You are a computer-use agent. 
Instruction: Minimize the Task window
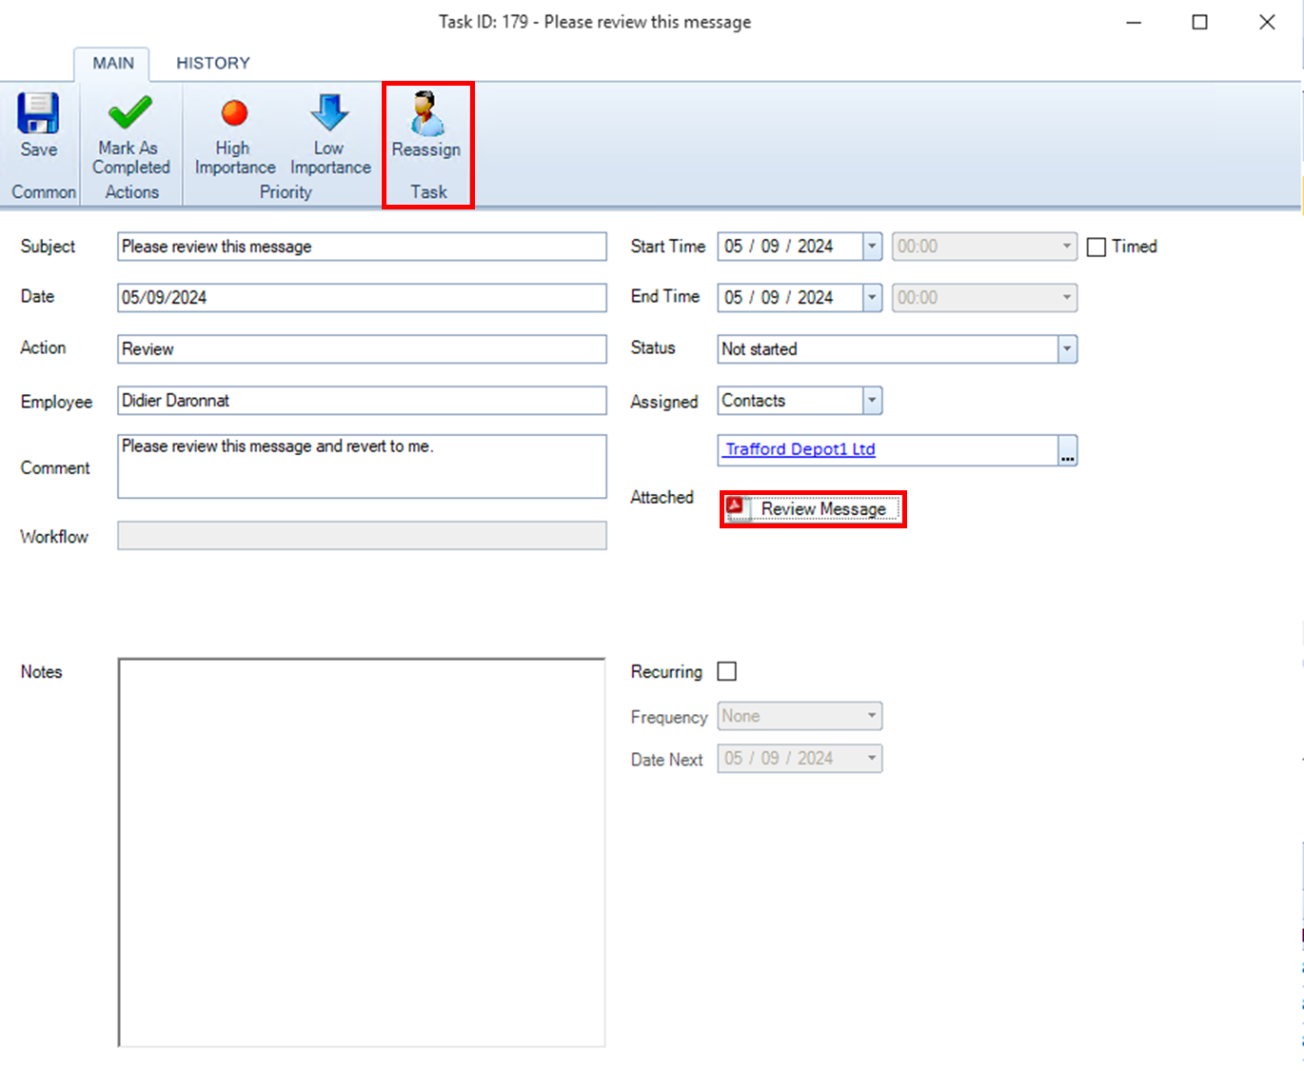point(1134,22)
